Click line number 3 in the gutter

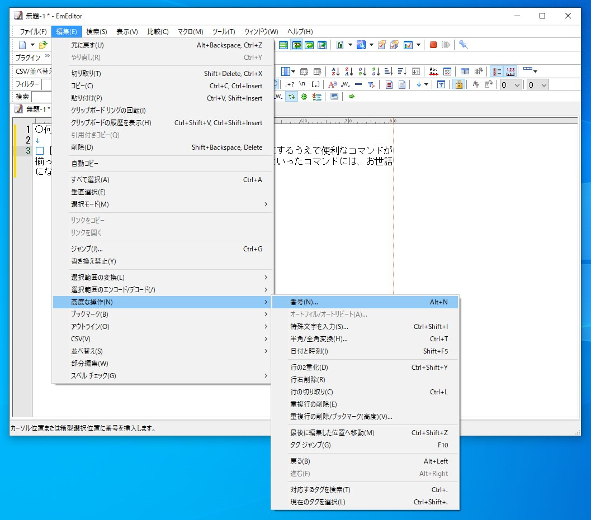(x=28, y=151)
